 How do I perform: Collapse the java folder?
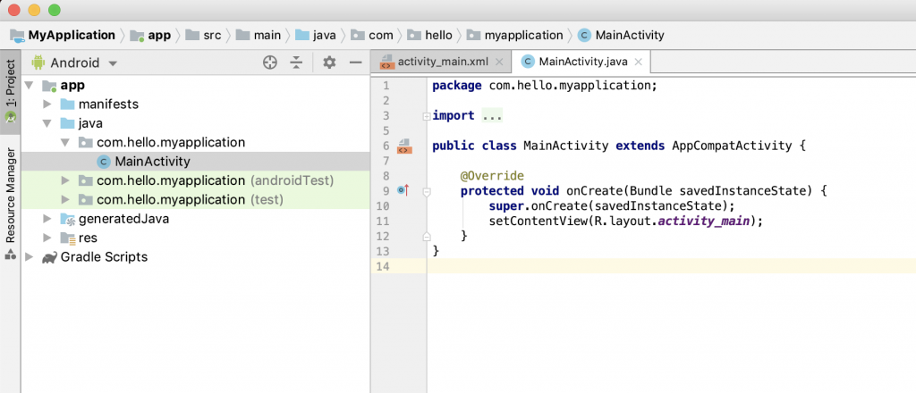[x=47, y=123]
